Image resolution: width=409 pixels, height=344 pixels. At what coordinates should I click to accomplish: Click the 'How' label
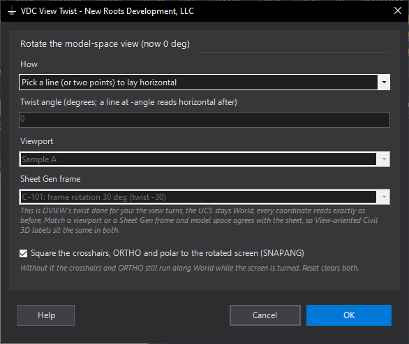pos(29,64)
